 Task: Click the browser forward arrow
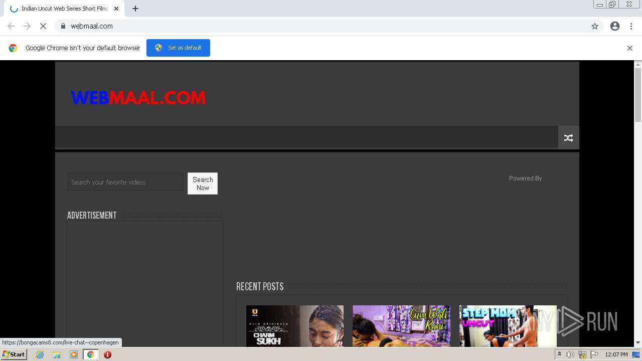(x=27, y=26)
